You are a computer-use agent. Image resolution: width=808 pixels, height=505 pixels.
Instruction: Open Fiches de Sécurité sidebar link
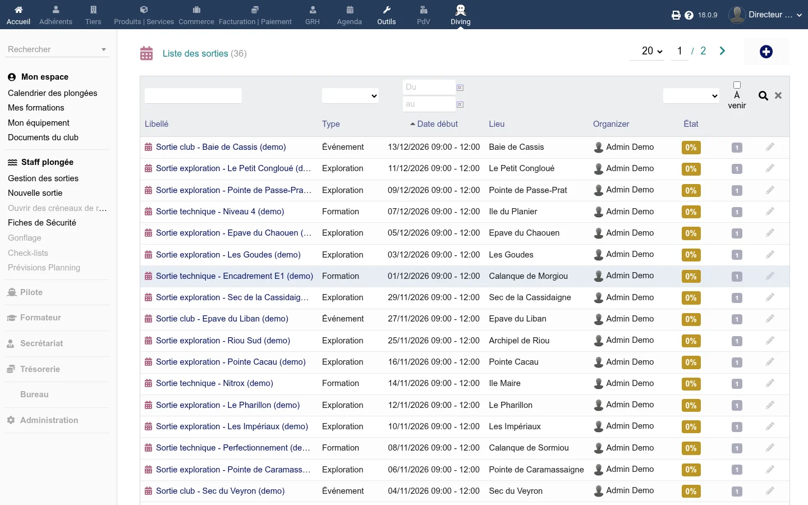click(42, 223)
